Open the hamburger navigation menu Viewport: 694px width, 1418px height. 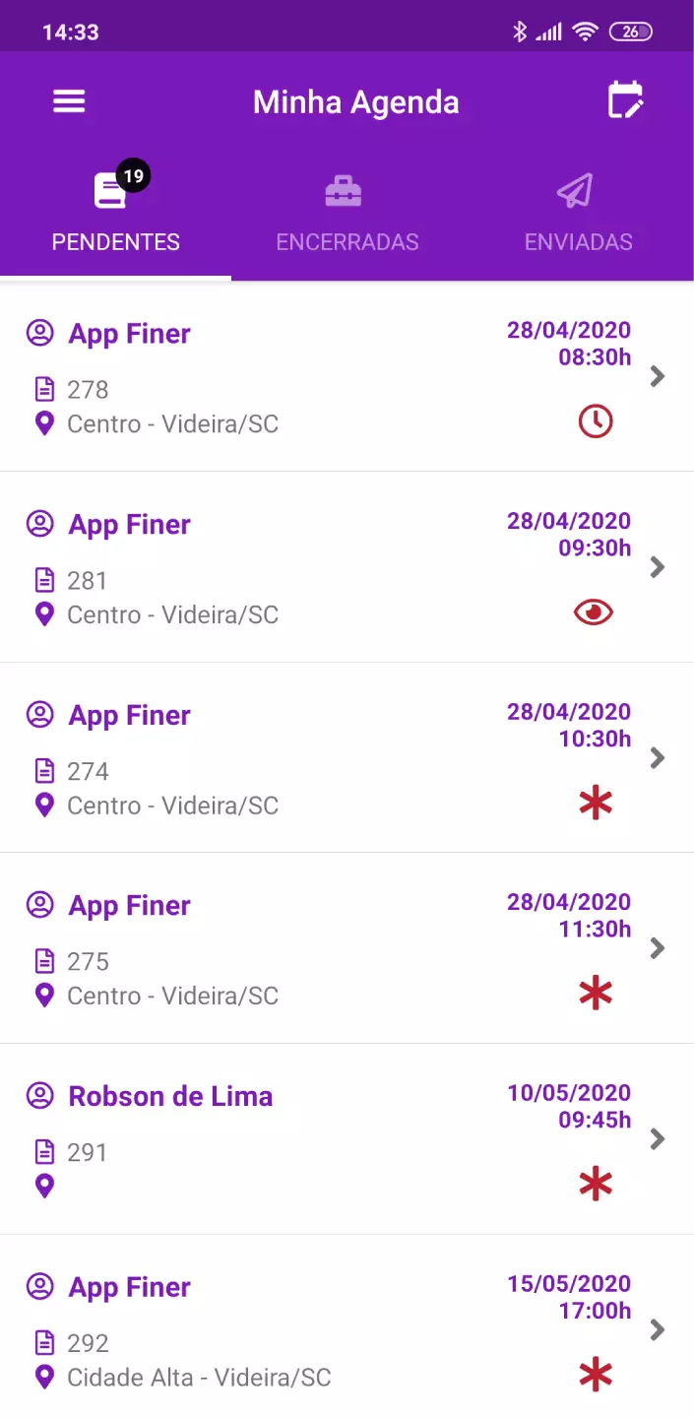tap(69, 101)
